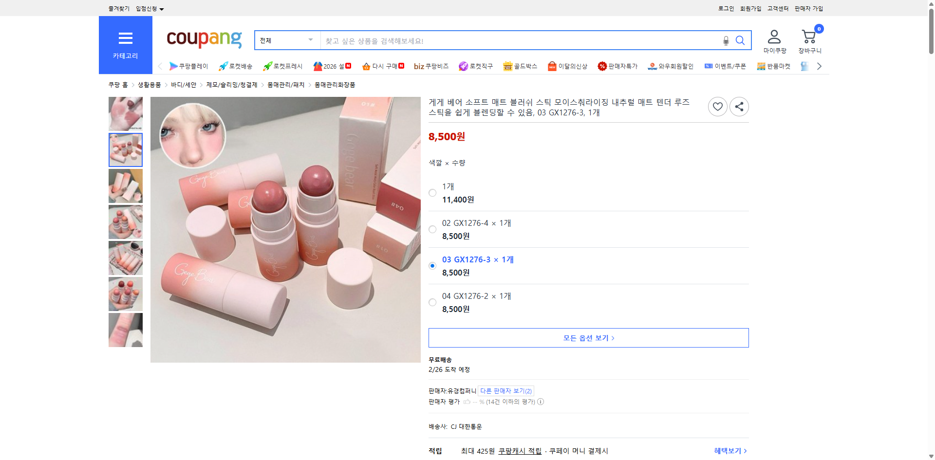Open the 전체 category dropdown
The height and width of the screenshot is (460, 935).
(286, 40)
